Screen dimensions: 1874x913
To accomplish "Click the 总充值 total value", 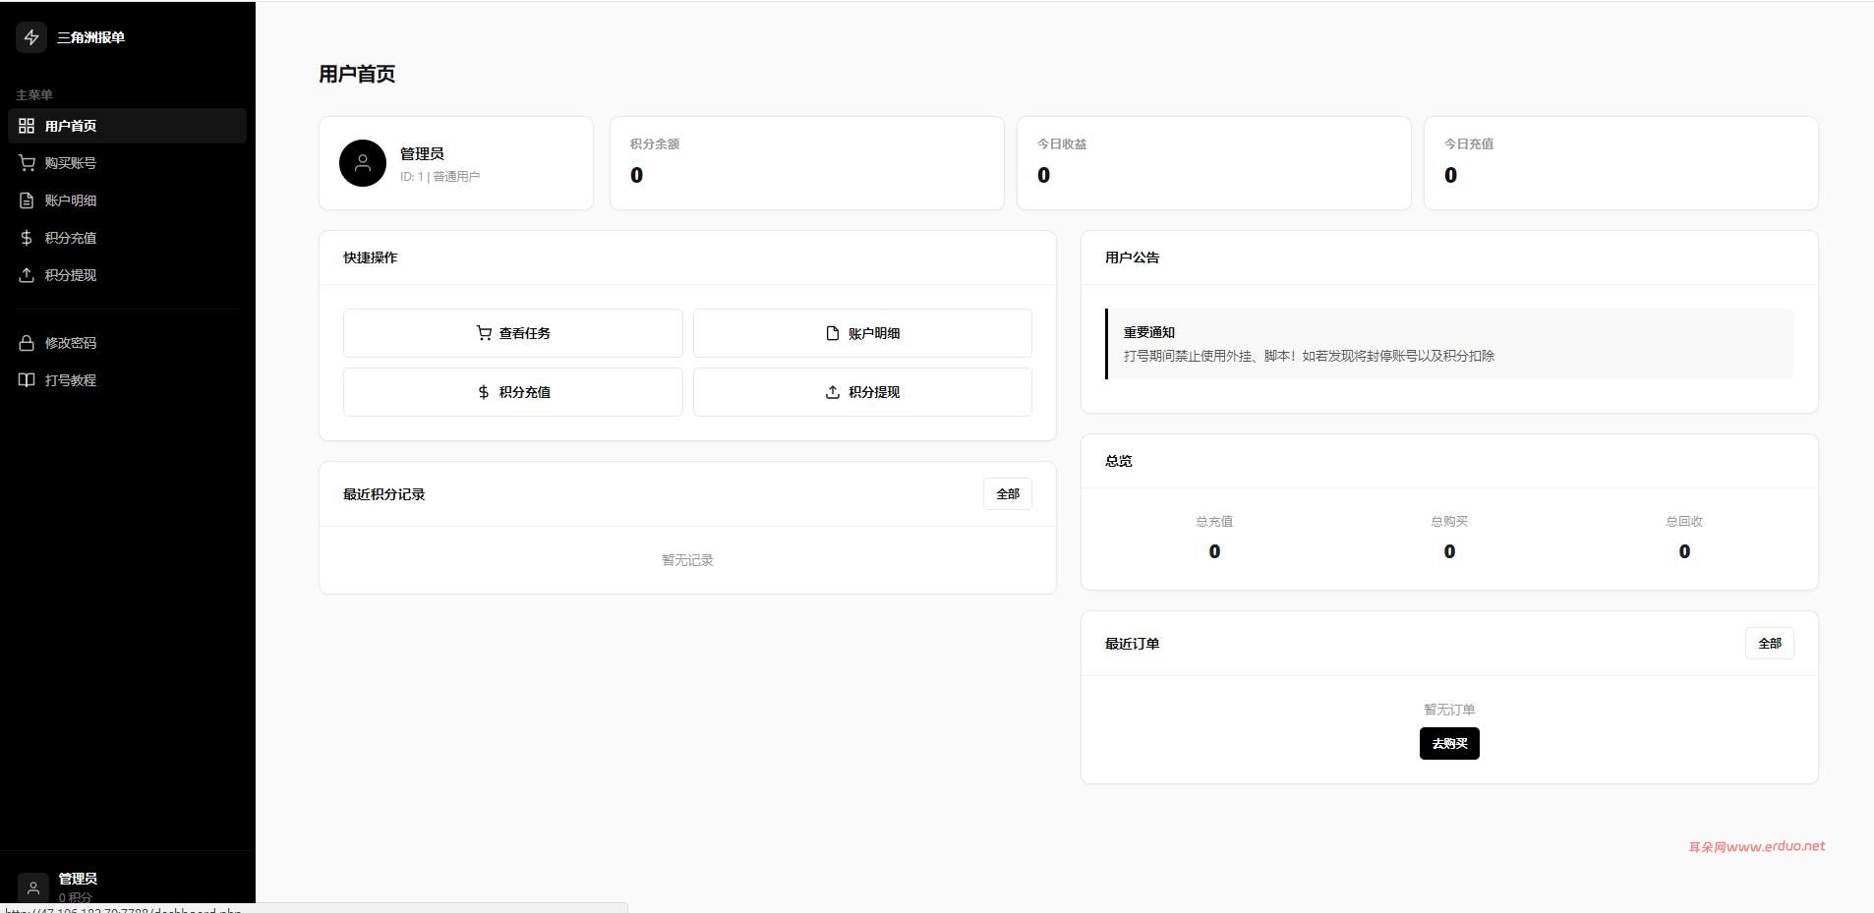I will pyautogui.click(x=1214, y=552).
